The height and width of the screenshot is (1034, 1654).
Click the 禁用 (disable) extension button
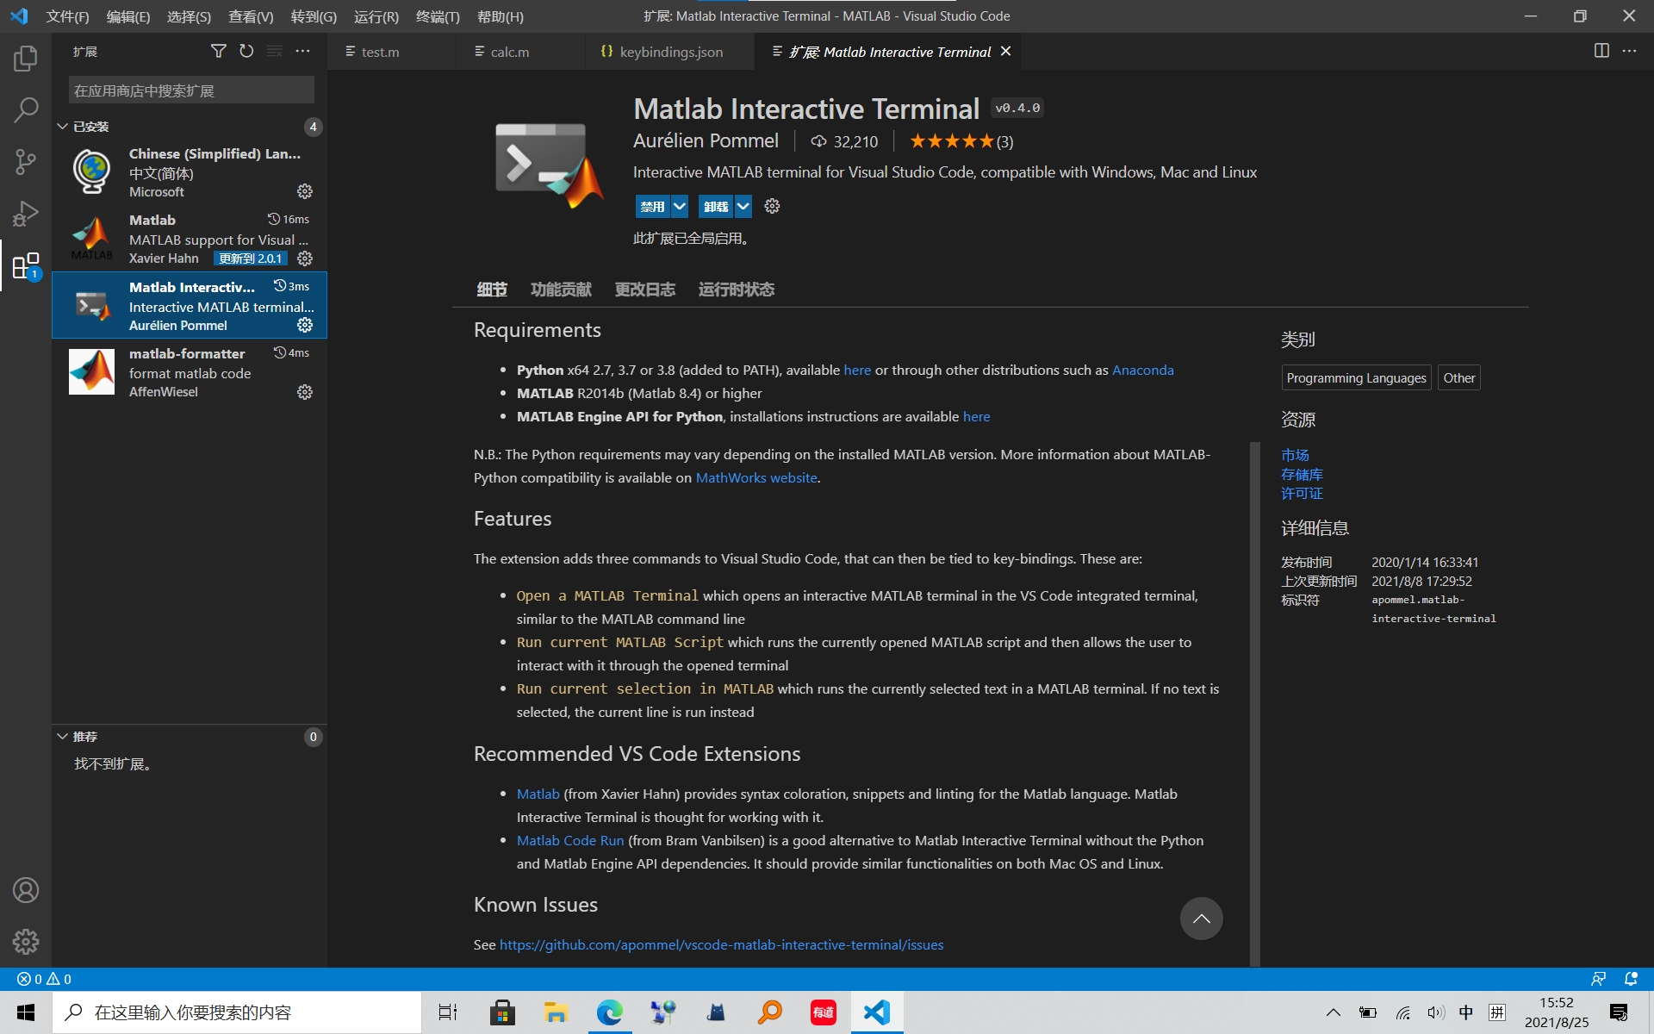click(652, 207)
